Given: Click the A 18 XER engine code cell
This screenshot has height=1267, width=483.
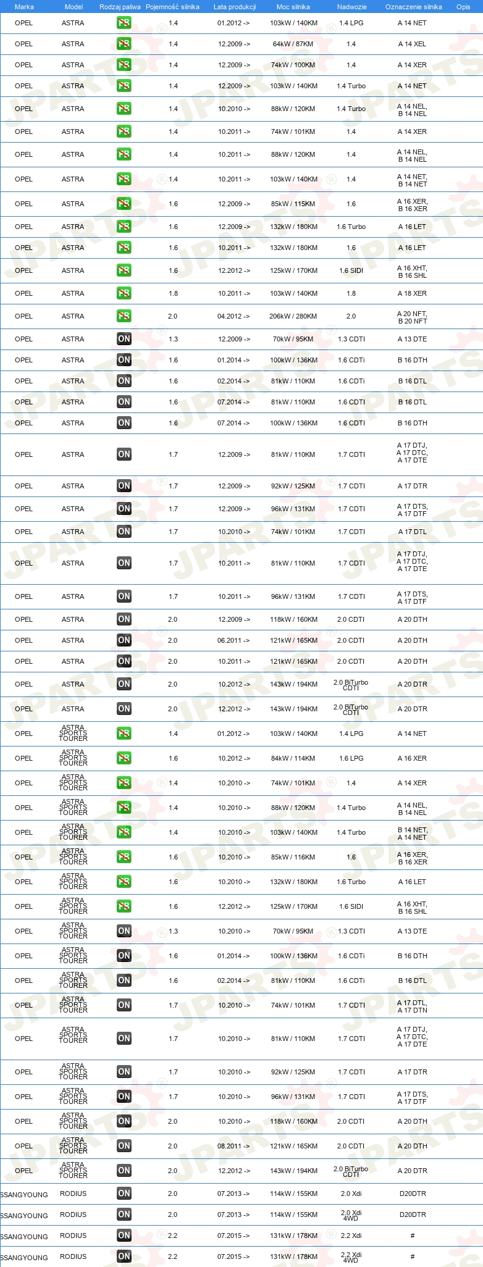Looking at the screenshot, I should point(412,293).
